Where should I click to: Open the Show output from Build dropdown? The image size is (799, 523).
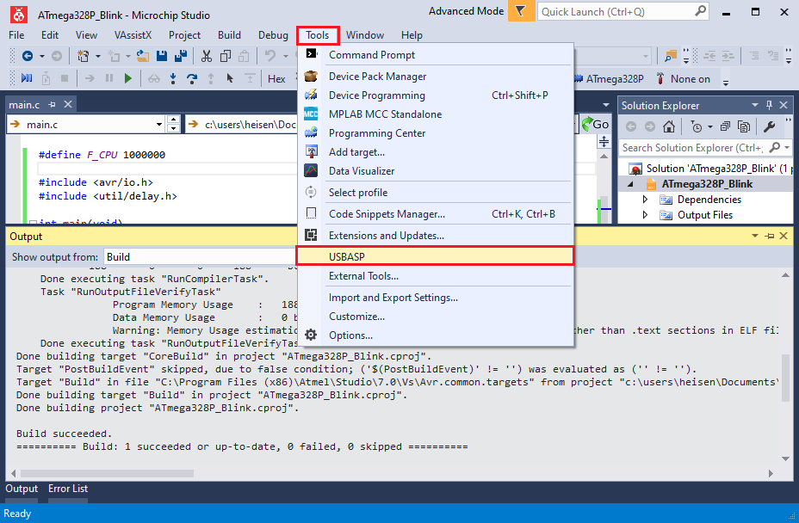point(200,257)
